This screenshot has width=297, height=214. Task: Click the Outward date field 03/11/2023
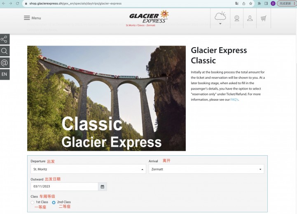click(64, 186)
